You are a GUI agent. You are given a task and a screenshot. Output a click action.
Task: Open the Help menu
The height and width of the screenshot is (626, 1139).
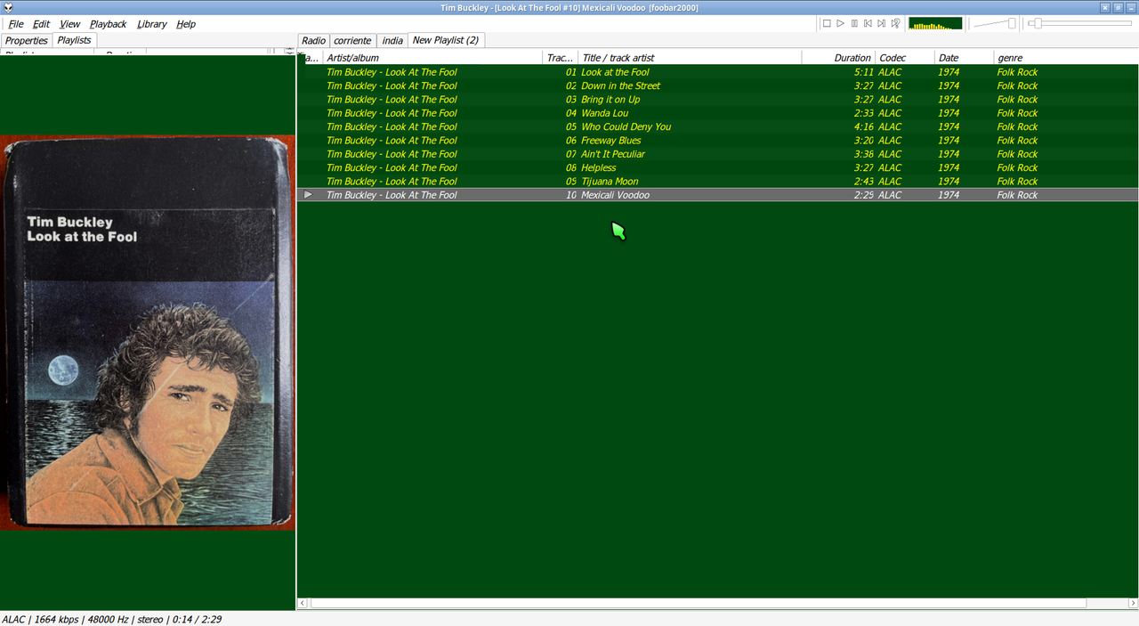click(186, 24)
